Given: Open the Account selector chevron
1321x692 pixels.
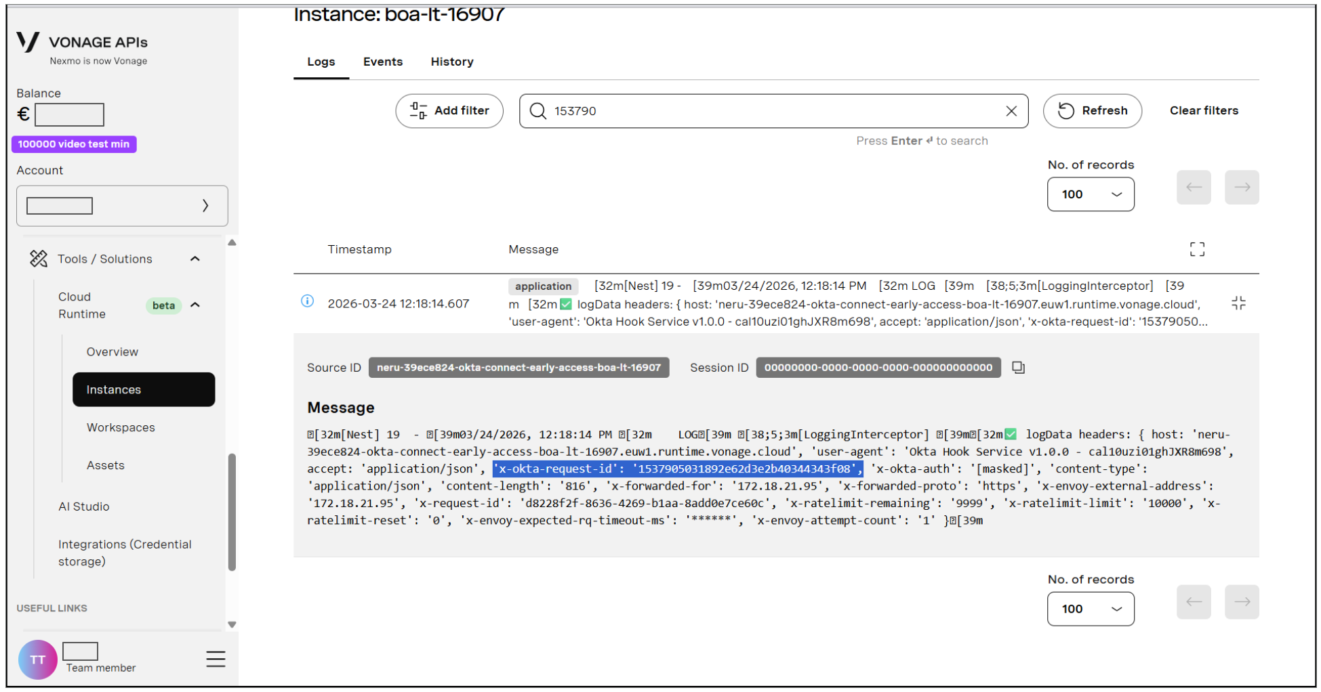Looking at the screenshot, I should coord(205,206).
